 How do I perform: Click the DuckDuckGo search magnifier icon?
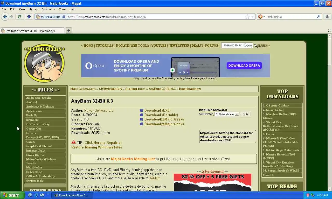(x=319, y=17)
